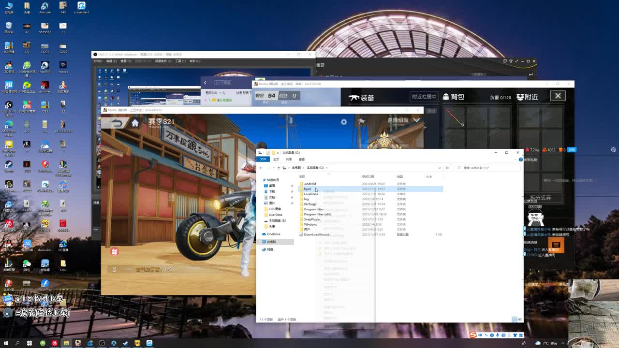This screenshot has height=348, width=619.
Task: Open the .android folder in Explorer
Action: (x=310, y=184)
